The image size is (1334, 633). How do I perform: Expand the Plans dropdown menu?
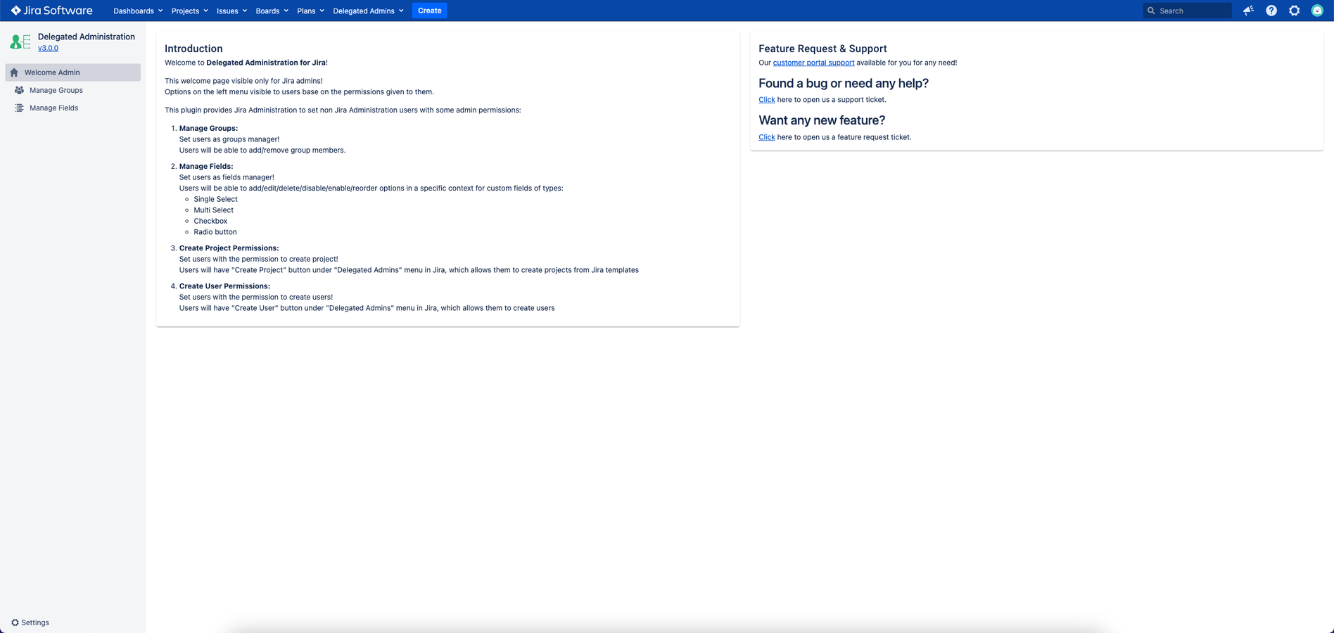[310, 11]
